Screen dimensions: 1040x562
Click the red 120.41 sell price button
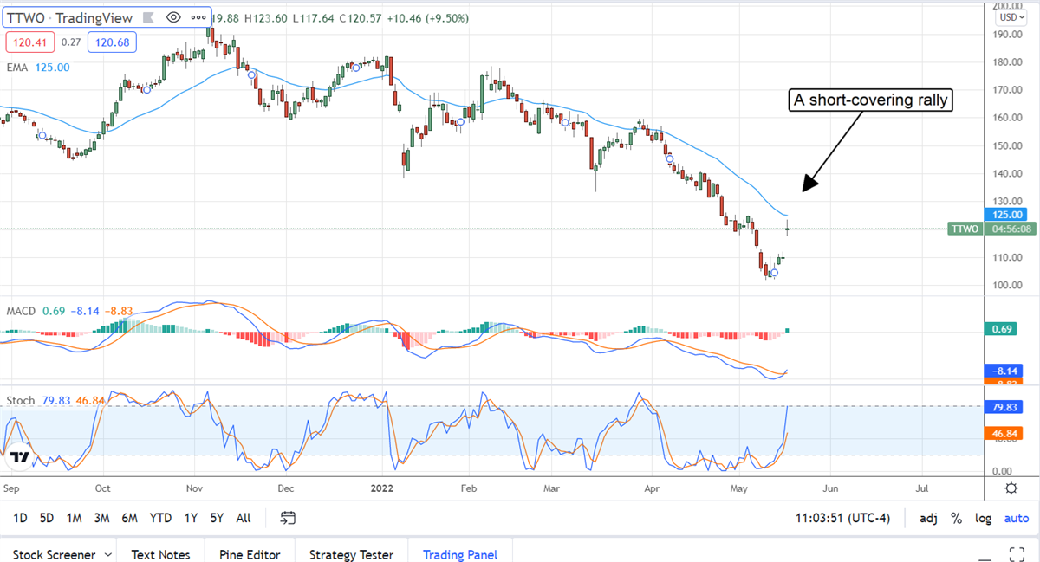tap(29, 42)
